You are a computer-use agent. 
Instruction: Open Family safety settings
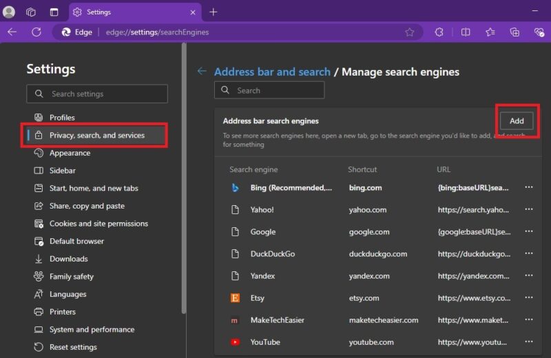pyautogui.click(x=72, y=277)
